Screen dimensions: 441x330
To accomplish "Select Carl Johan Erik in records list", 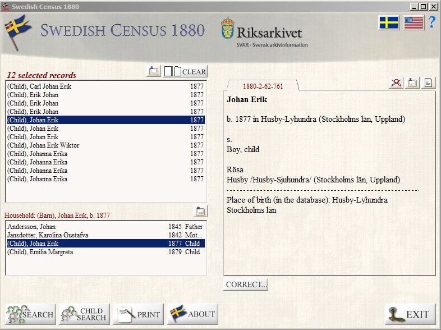I will point(105,86).
